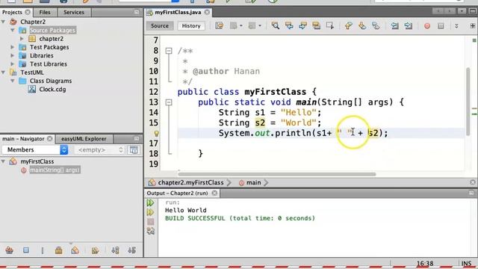Viewport: 478px width, 269px height.
Task: Close the myFirstClass.java tab
Action: coord(208,12)
